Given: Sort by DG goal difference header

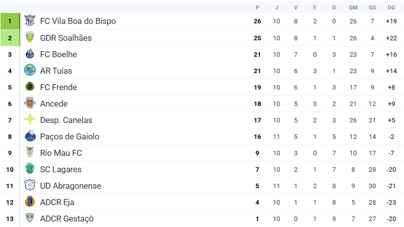Looking at the screenshot, I should (391, 7).
